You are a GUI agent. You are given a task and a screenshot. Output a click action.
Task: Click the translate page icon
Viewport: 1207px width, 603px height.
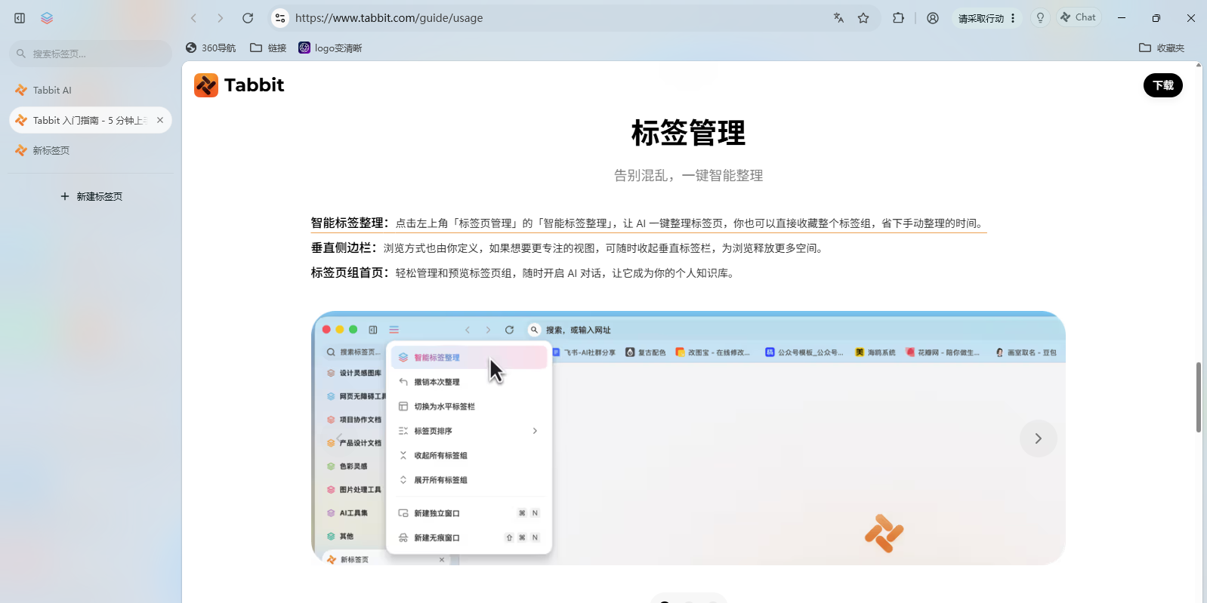[x=838, y=18]
